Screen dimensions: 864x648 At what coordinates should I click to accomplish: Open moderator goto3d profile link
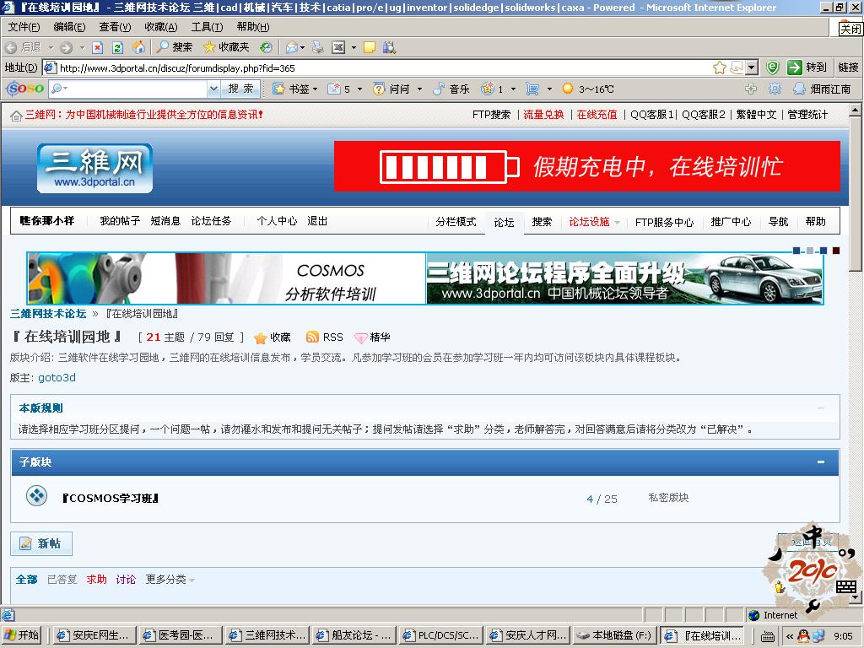coord(57,378)
